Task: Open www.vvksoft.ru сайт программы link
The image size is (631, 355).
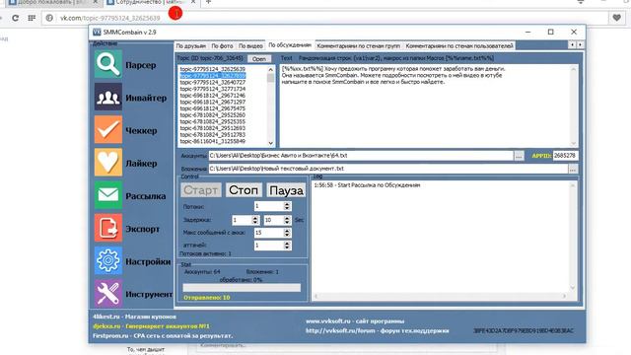Action: pos(355,321)
